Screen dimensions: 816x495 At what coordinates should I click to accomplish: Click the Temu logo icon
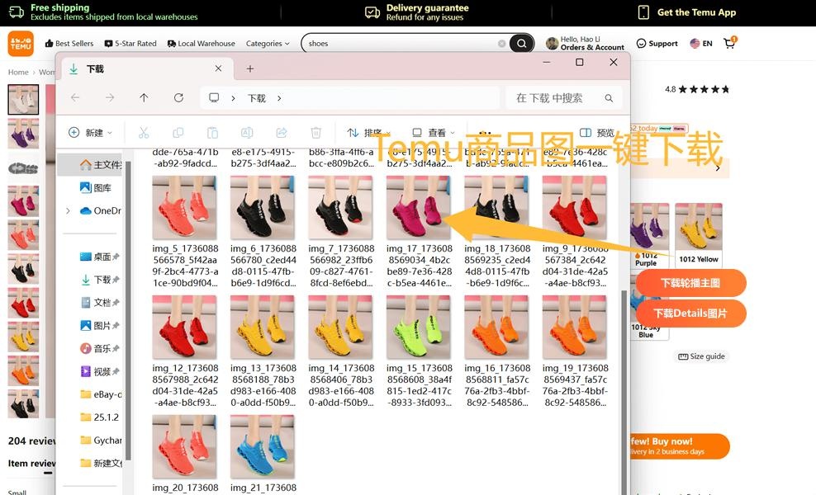coord(21,43)
